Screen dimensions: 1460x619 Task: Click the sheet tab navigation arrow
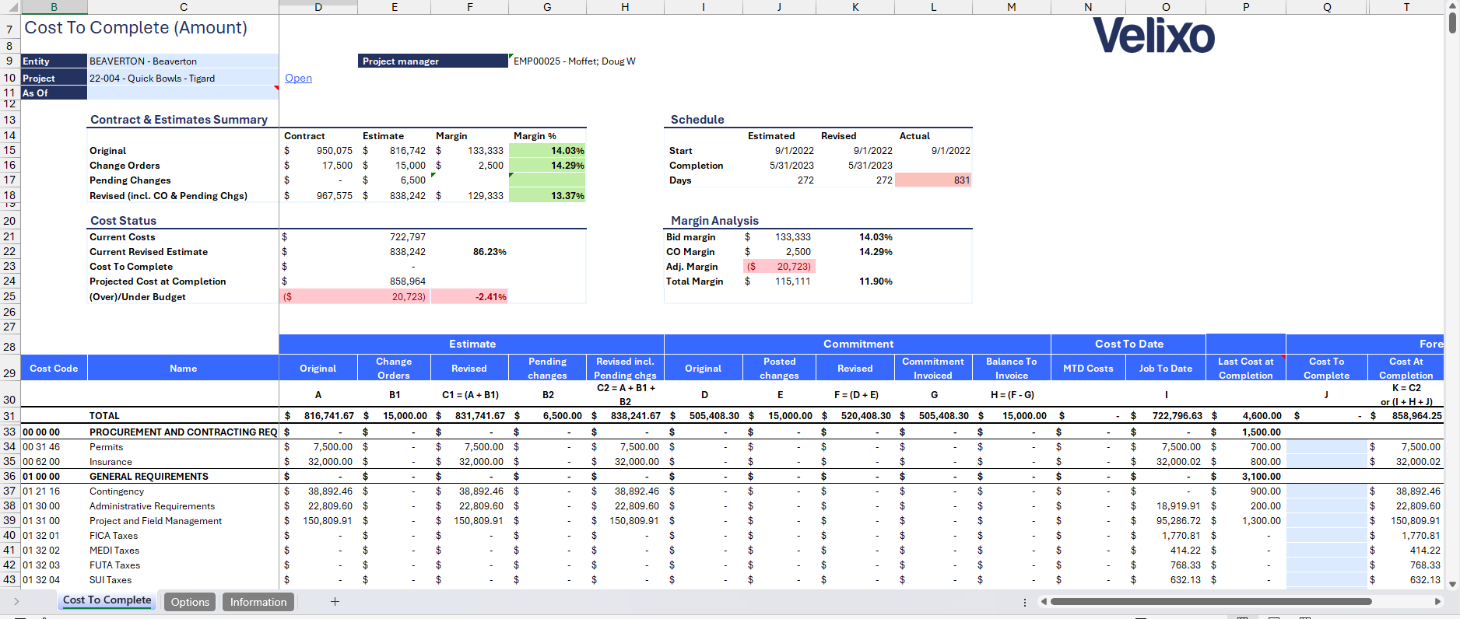[x=16, y=601]
